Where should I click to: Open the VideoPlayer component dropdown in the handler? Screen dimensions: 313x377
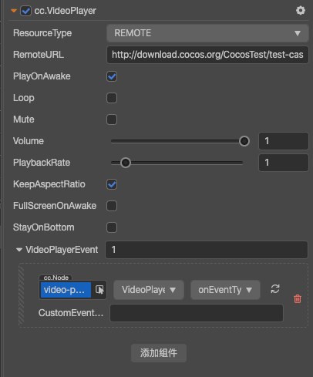tap(149, 290)
